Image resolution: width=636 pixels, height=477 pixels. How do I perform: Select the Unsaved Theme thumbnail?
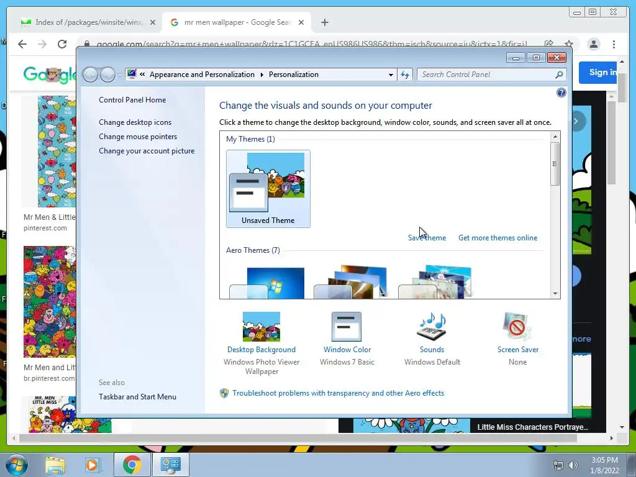pyautogui.click(x=268, y=189)
